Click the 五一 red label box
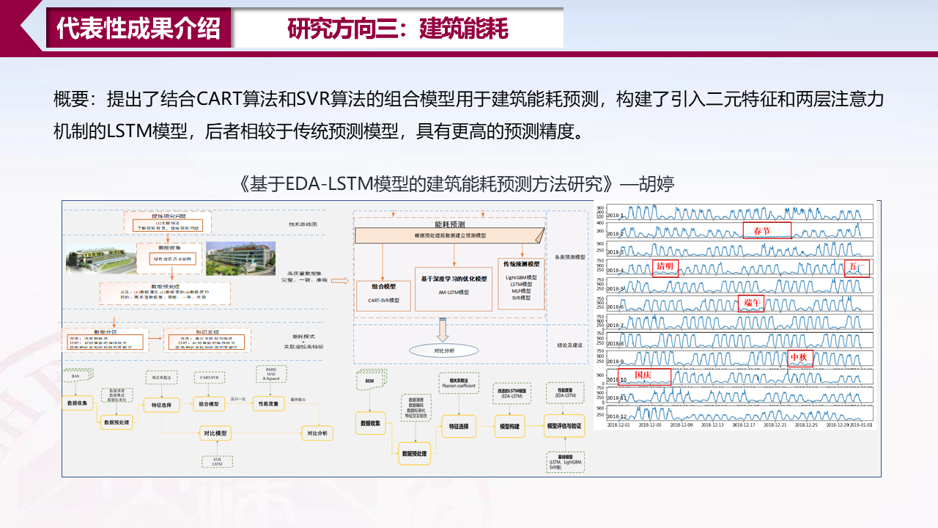This screenshot has width=938, height=528. click(856, 268)
